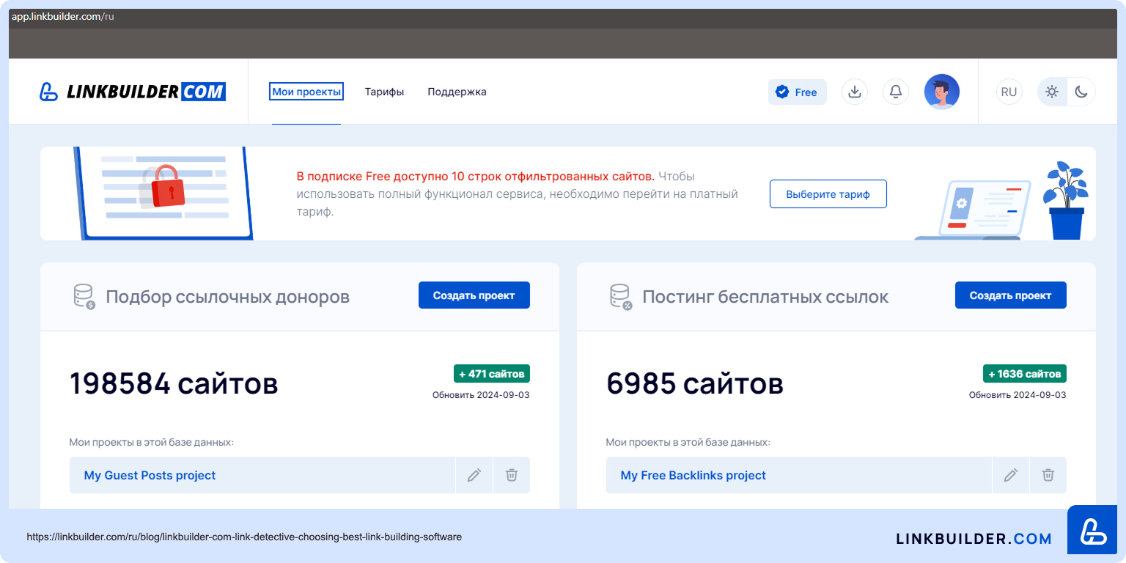Click the Linkbuilder logo icon in bottom corner
1126x563 pixels.
(x=1092, y=529)
